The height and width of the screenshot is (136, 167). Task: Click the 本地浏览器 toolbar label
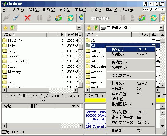click(100, 18)
